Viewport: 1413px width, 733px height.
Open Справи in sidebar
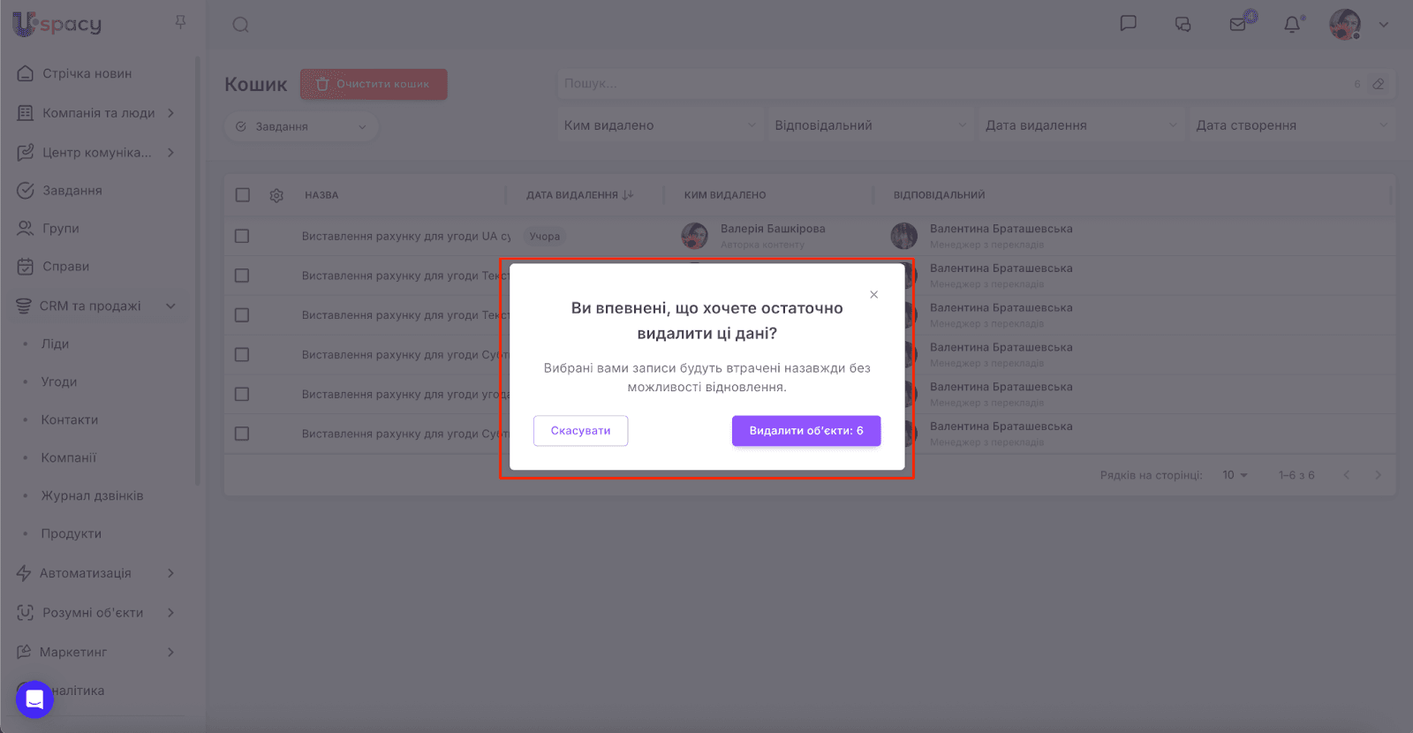65,267
